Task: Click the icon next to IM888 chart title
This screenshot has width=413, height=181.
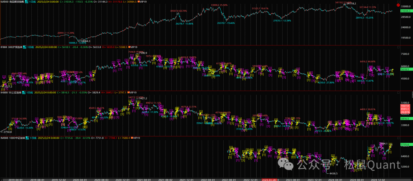Action: (x=26, y=138)
